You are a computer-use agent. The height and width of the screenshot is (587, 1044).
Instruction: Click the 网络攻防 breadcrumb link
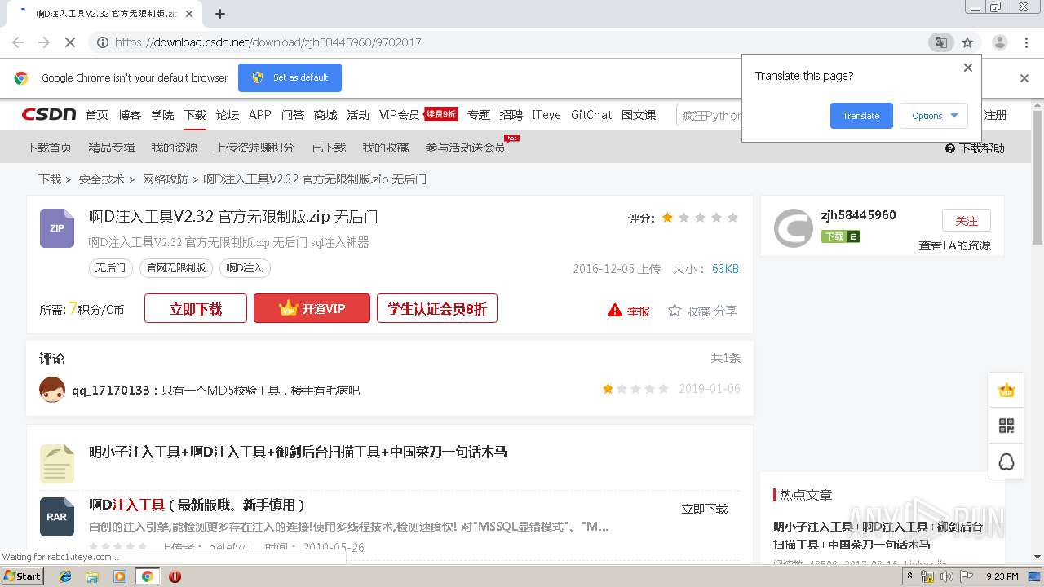[166, 179]
